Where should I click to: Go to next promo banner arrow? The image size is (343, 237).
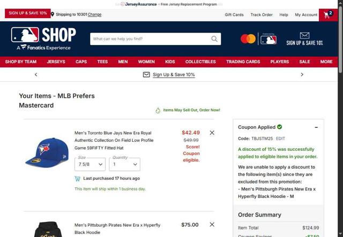[x=302, y=74]
